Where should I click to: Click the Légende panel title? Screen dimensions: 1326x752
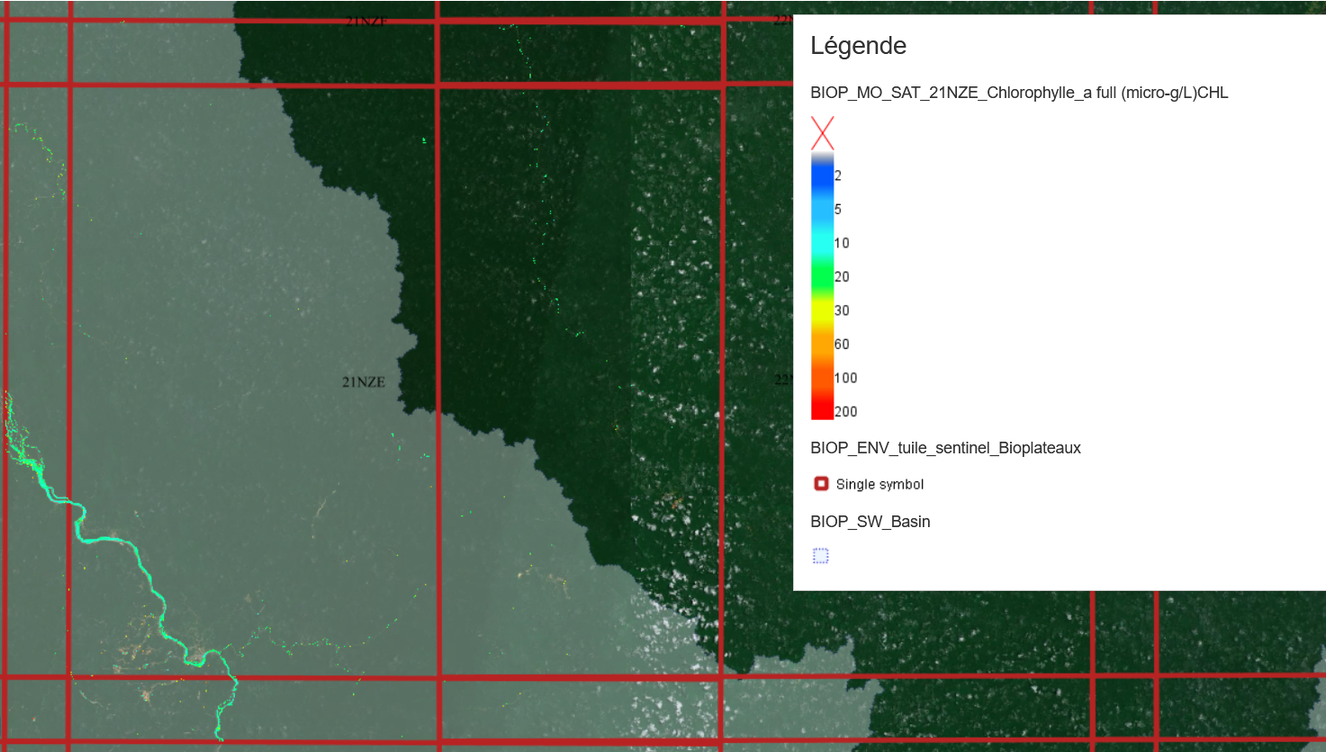[x=858, y=46]
